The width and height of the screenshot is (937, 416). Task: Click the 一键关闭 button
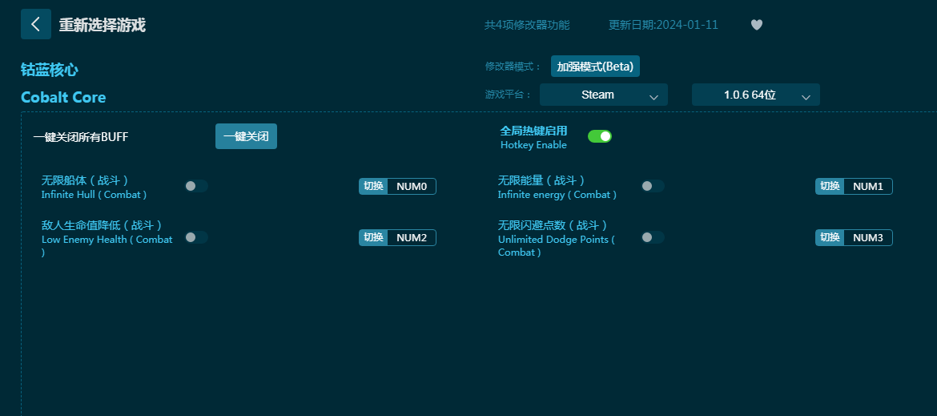[x=246, y=136]
